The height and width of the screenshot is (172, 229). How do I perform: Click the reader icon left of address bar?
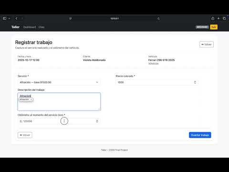coord(71,19)
